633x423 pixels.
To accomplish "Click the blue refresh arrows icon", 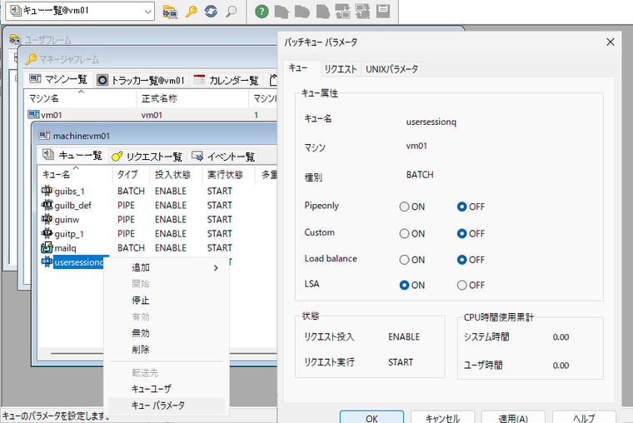I will click(211, 12).
